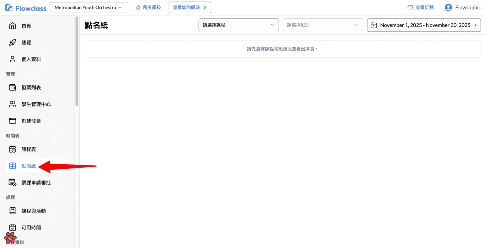Click the people icon for 學生管理中心
The width and height of the screenshot is (486, 248).
coord(12,104)
